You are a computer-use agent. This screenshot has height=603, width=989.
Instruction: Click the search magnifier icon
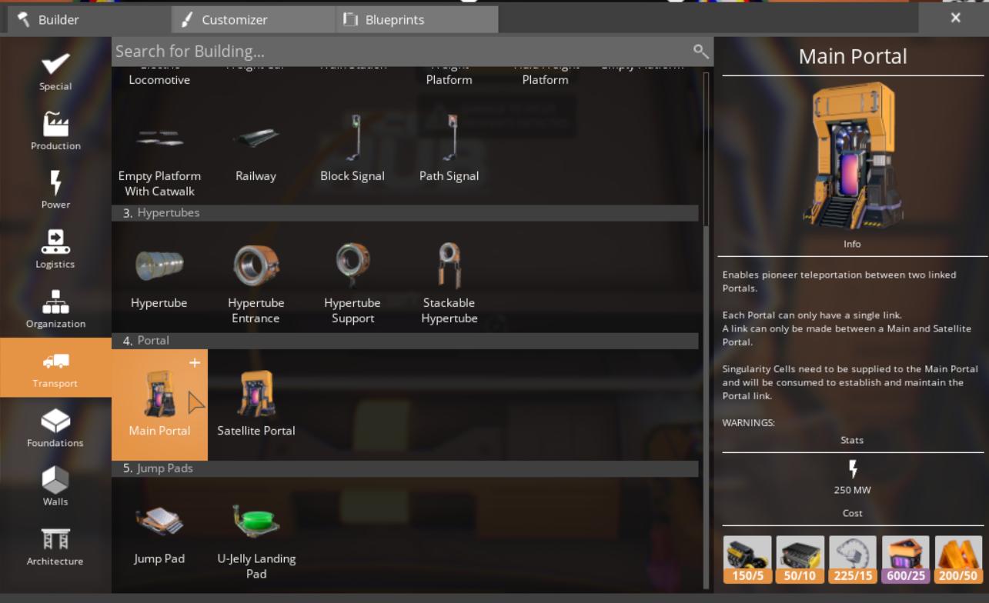pyautogui.click(x=701, y=52)
